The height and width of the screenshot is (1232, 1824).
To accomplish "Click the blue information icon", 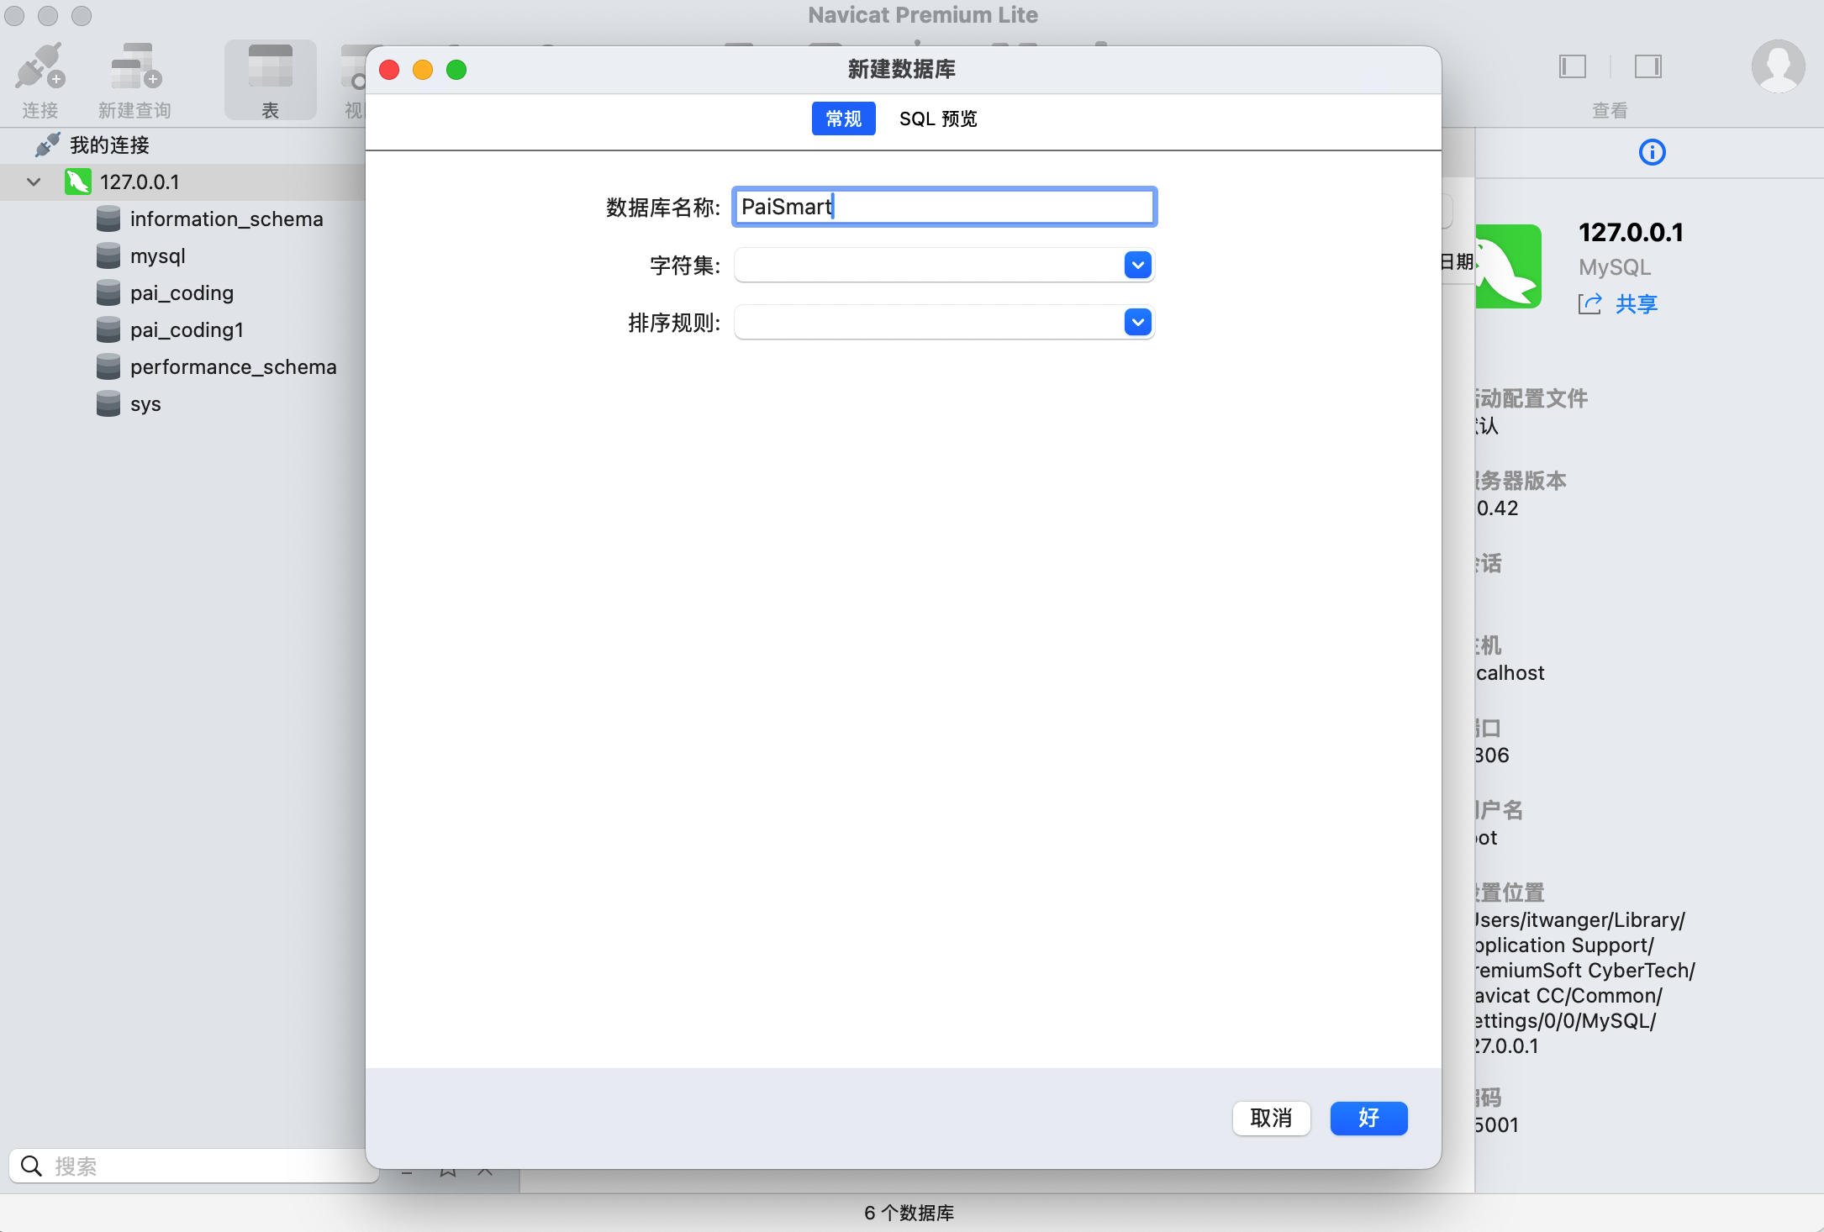I will (1652, 152).
